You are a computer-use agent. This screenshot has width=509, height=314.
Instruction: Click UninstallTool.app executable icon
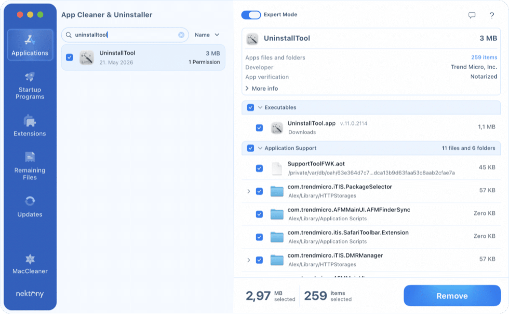click(x=277, y=127)
